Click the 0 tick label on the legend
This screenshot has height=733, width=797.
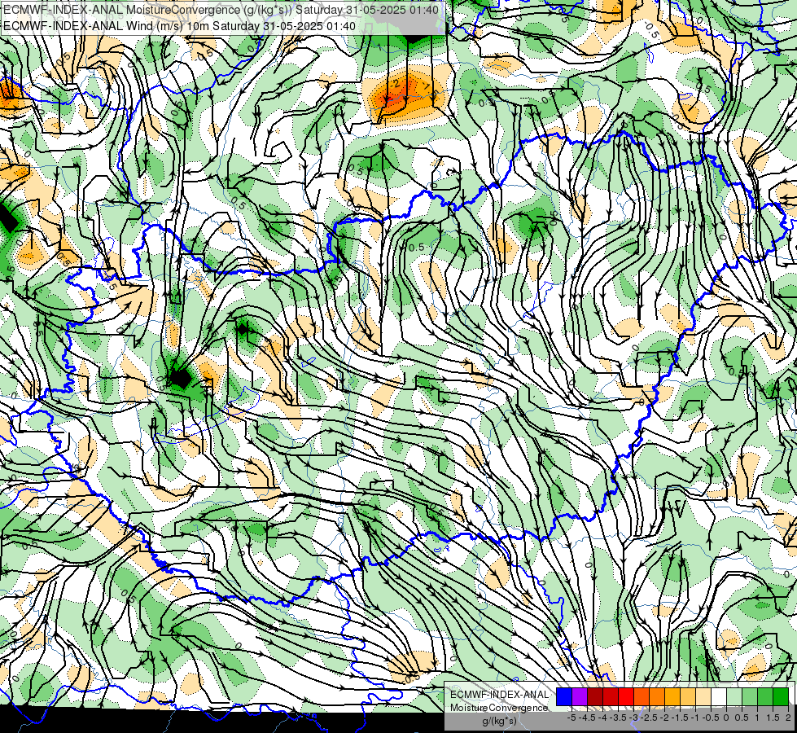726,718
